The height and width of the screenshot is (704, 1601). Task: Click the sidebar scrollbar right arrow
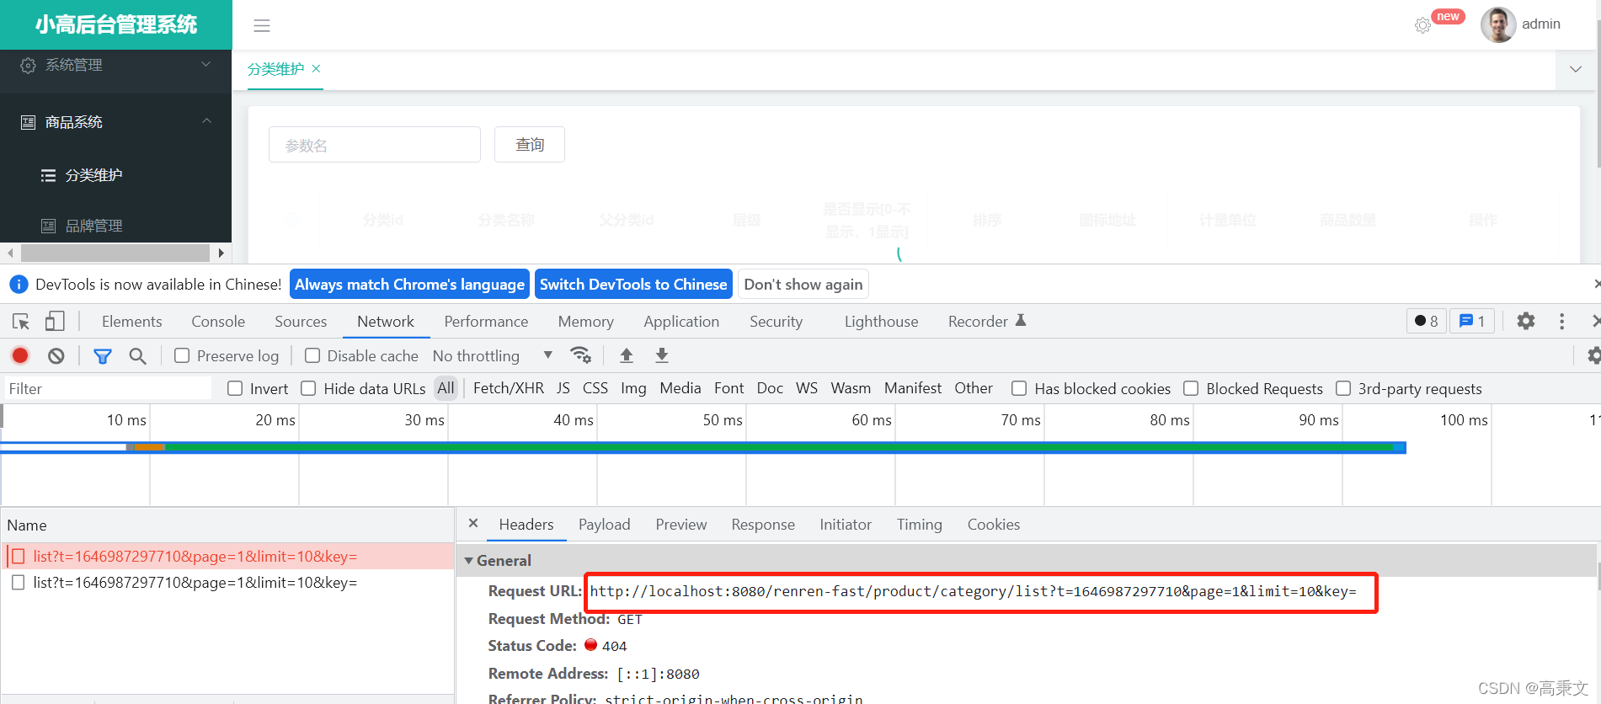point(221,253)
